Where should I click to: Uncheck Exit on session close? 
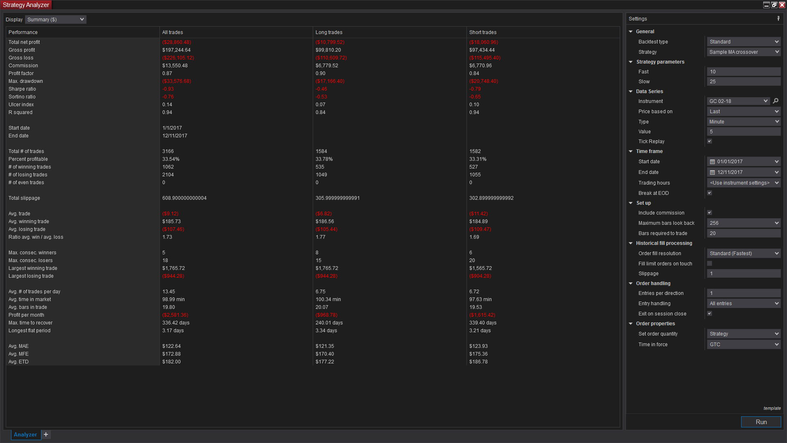[x=710, y=313]
